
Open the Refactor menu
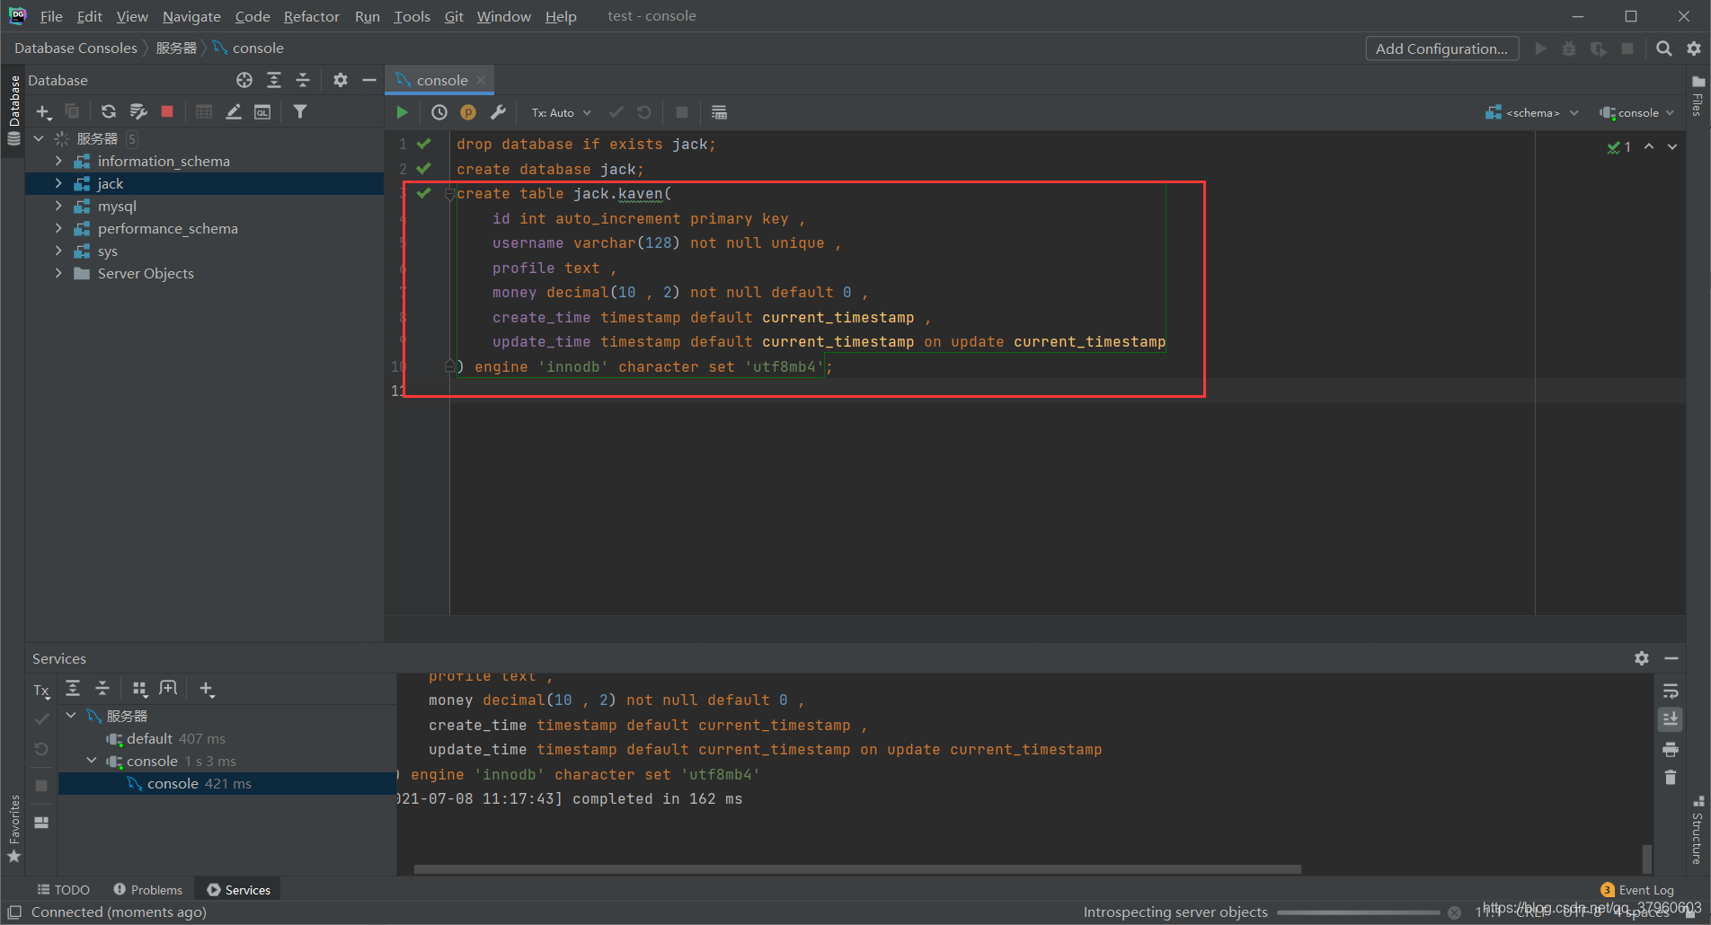(x=311, y=16)
